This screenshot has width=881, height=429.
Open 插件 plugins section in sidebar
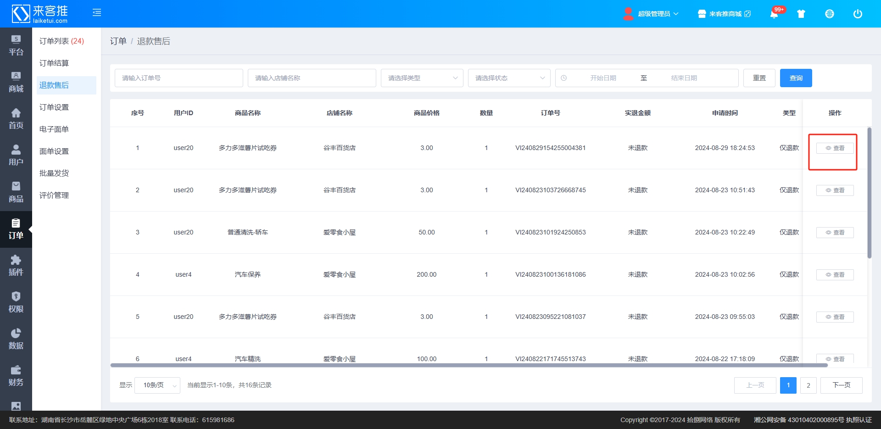click(x=16, y=266)
